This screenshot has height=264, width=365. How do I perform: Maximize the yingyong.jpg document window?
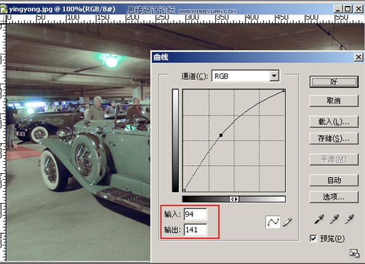coord(348,9)
